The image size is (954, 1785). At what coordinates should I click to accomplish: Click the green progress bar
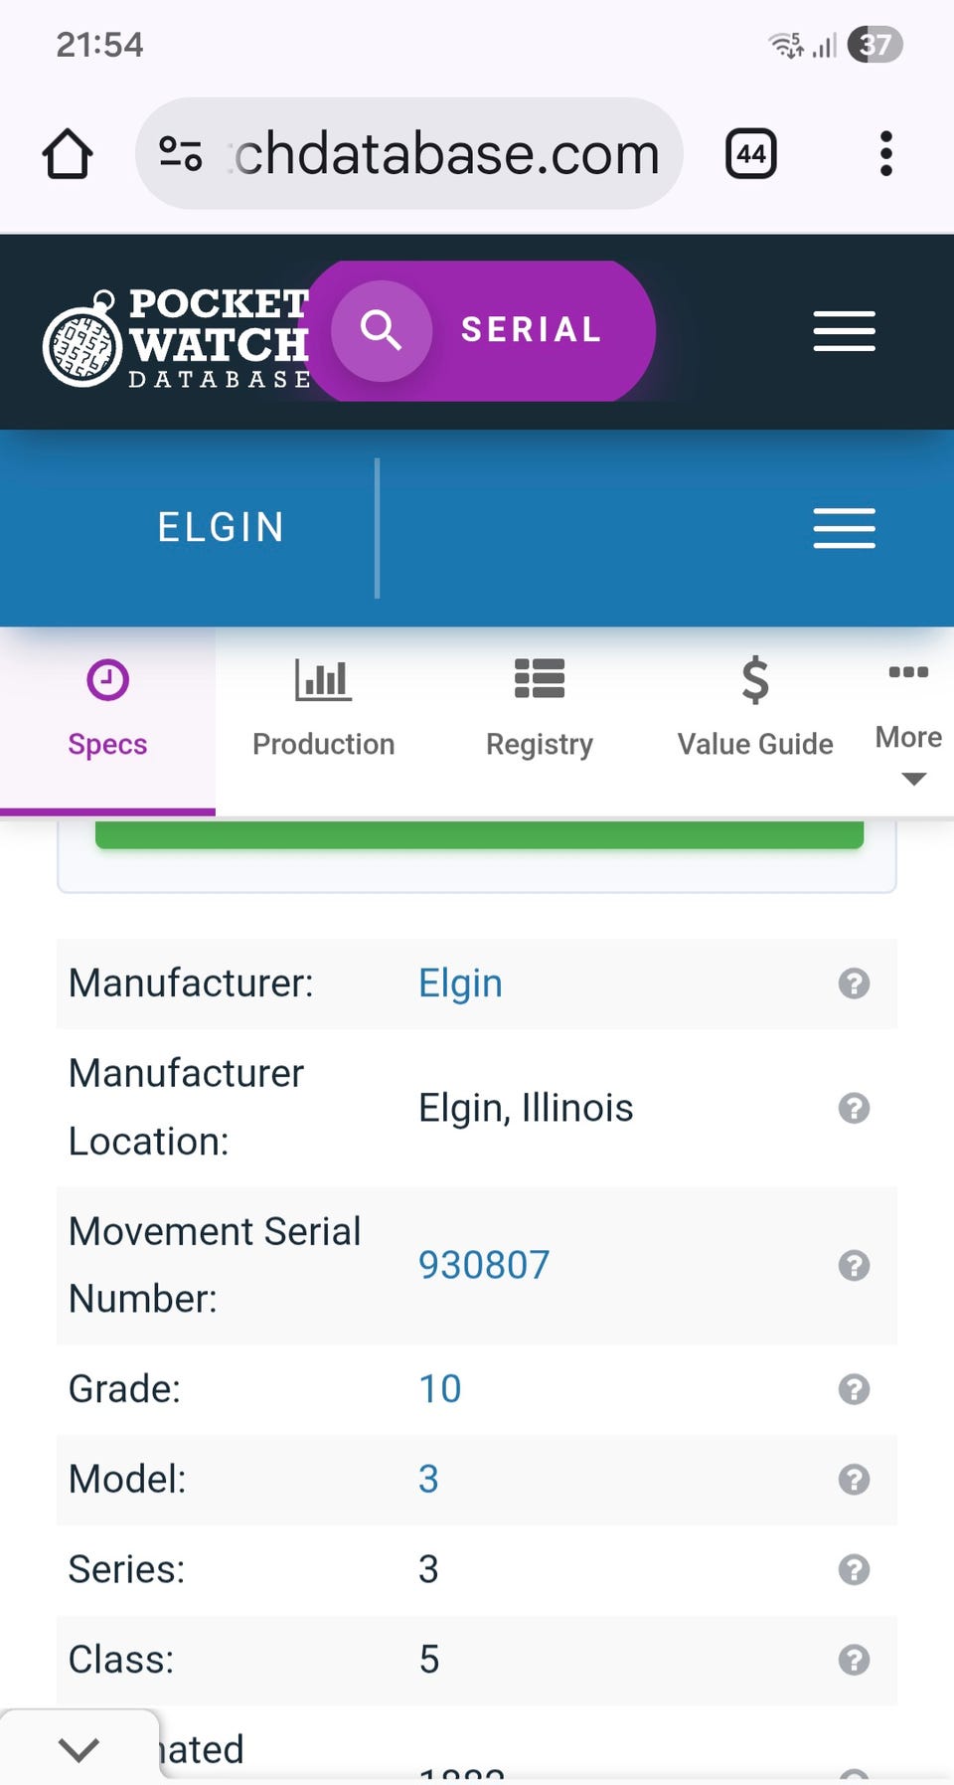[479, 835]
